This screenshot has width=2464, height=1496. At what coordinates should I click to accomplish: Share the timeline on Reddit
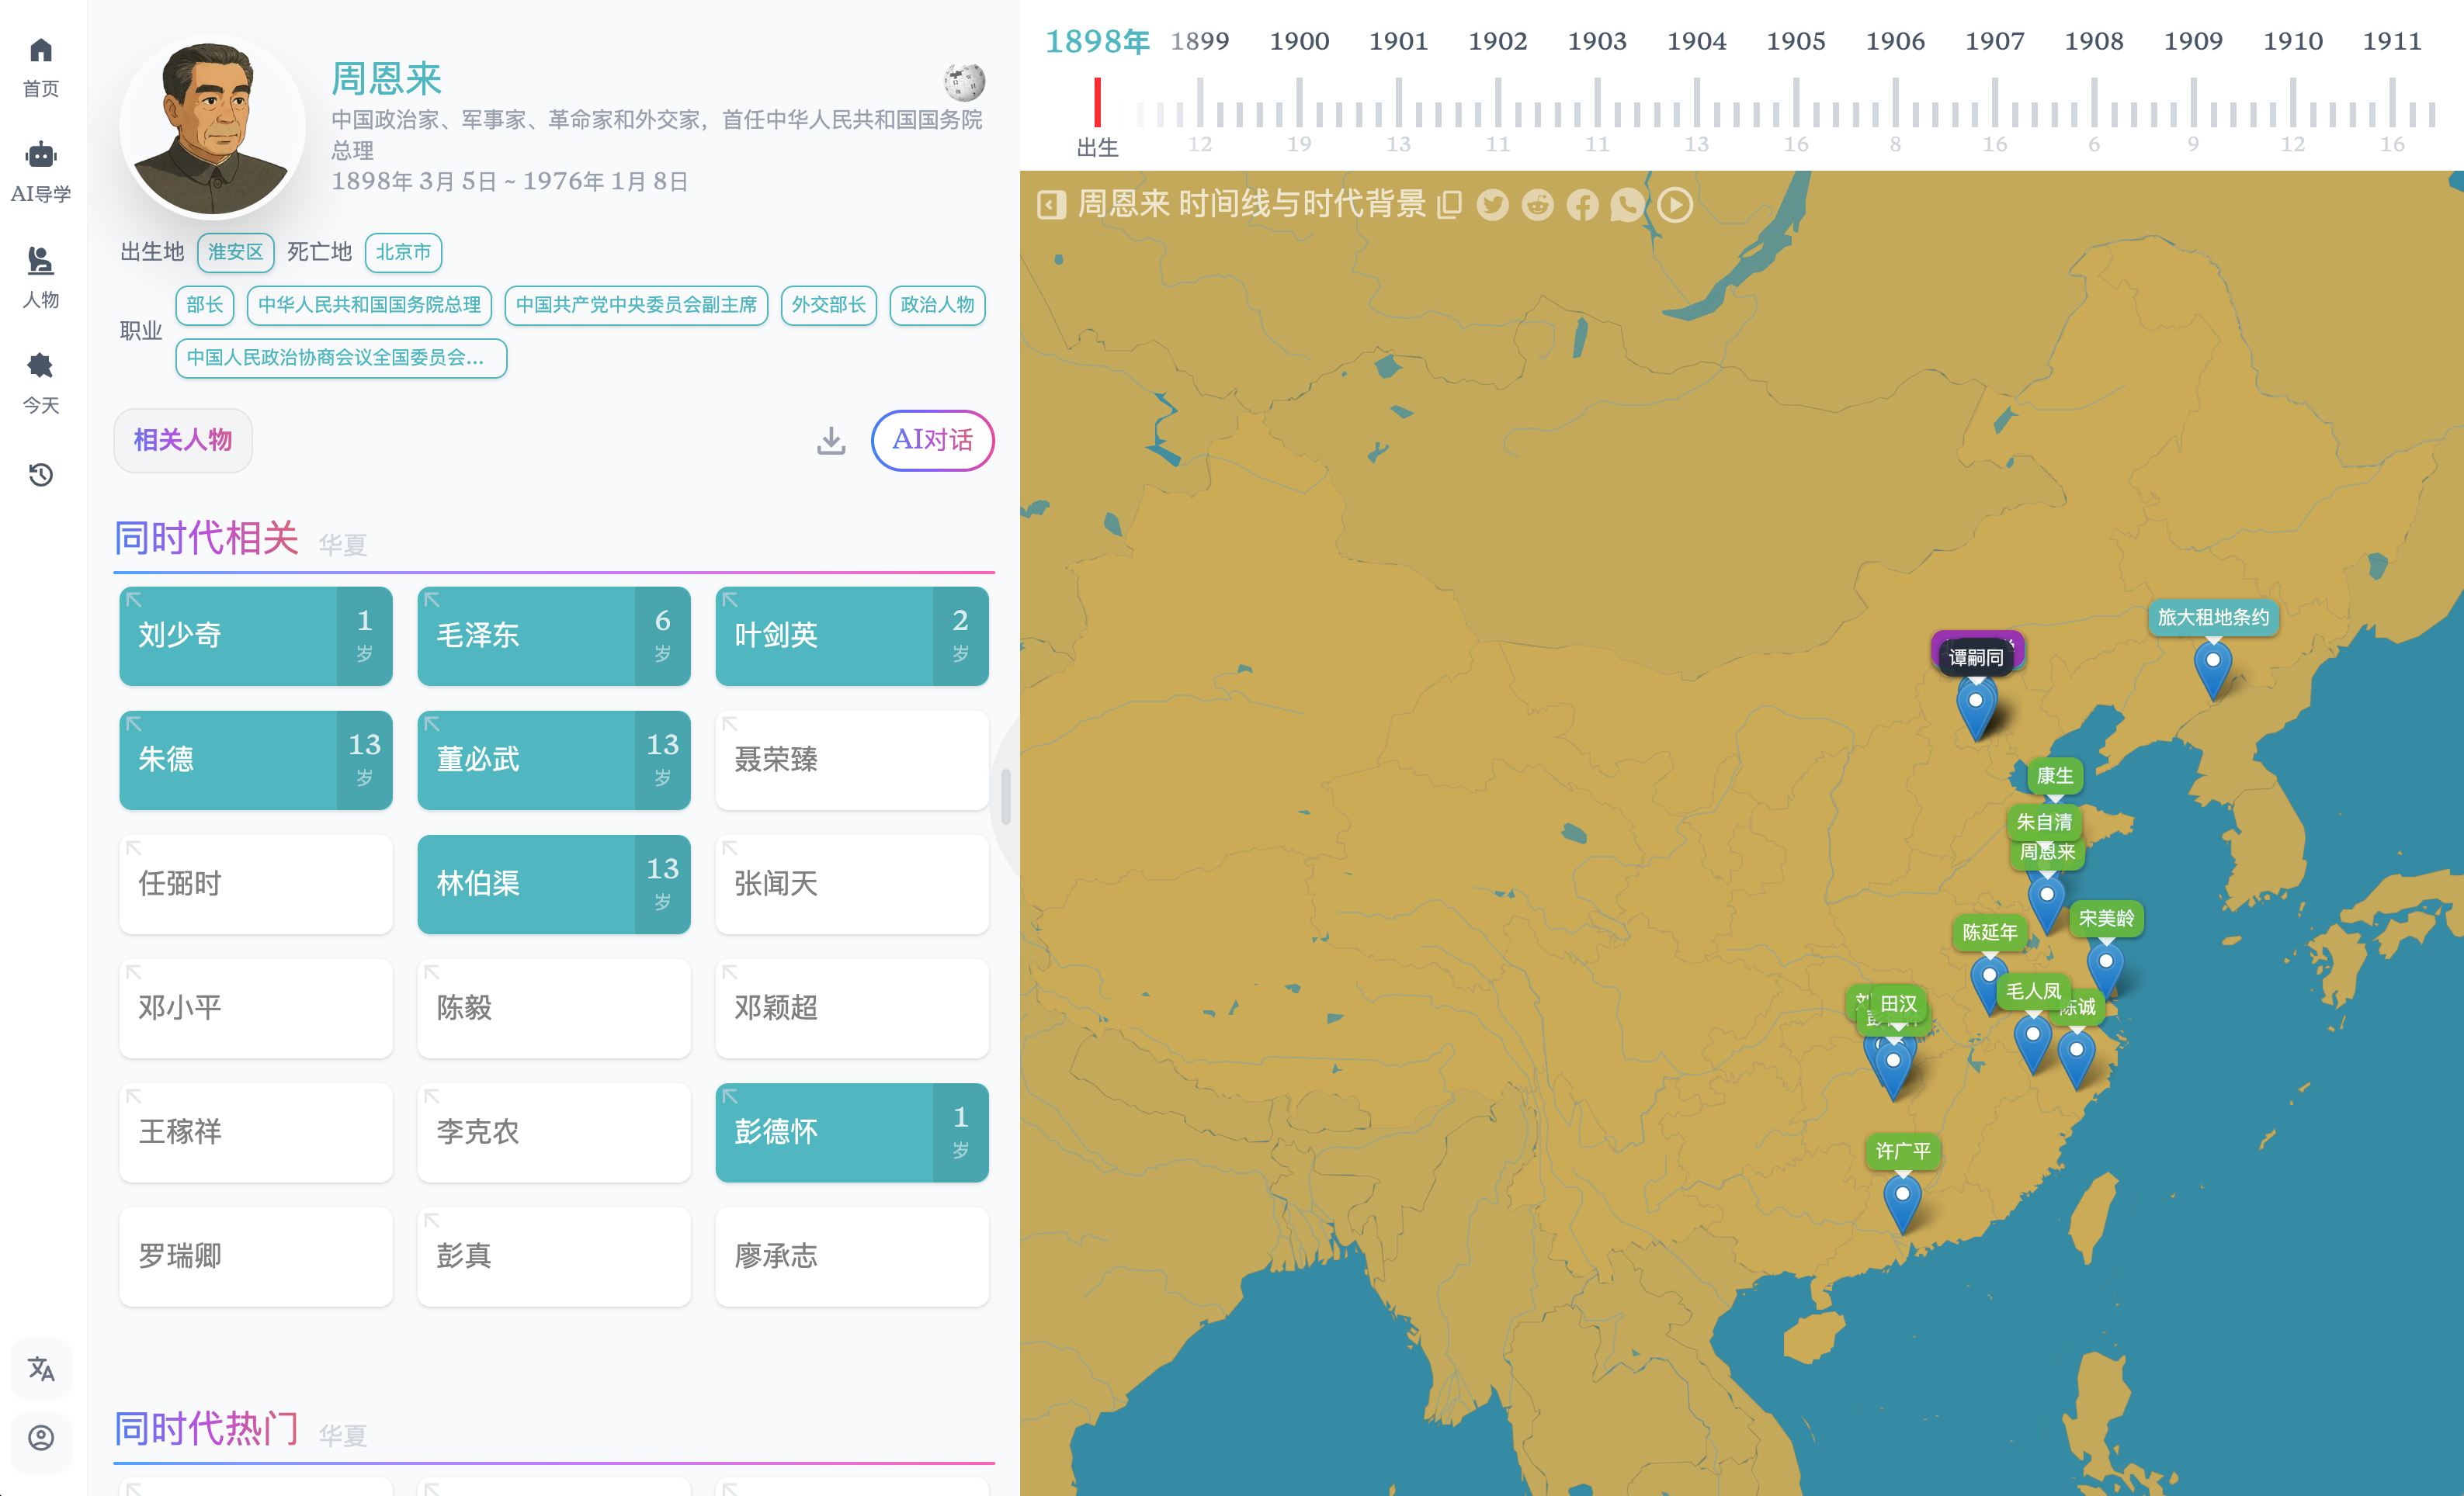point(1537,205)
